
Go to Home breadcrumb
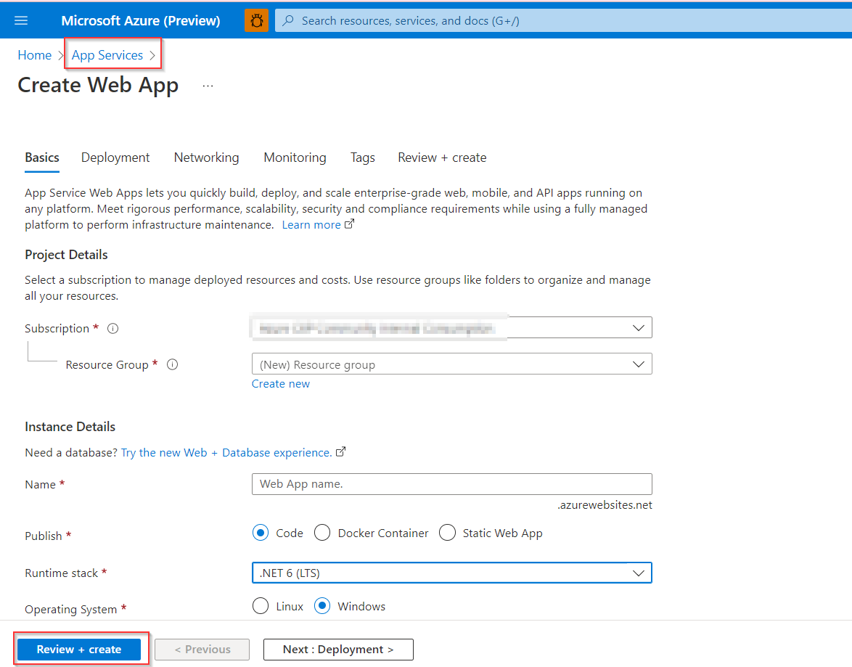click(35, 55)
